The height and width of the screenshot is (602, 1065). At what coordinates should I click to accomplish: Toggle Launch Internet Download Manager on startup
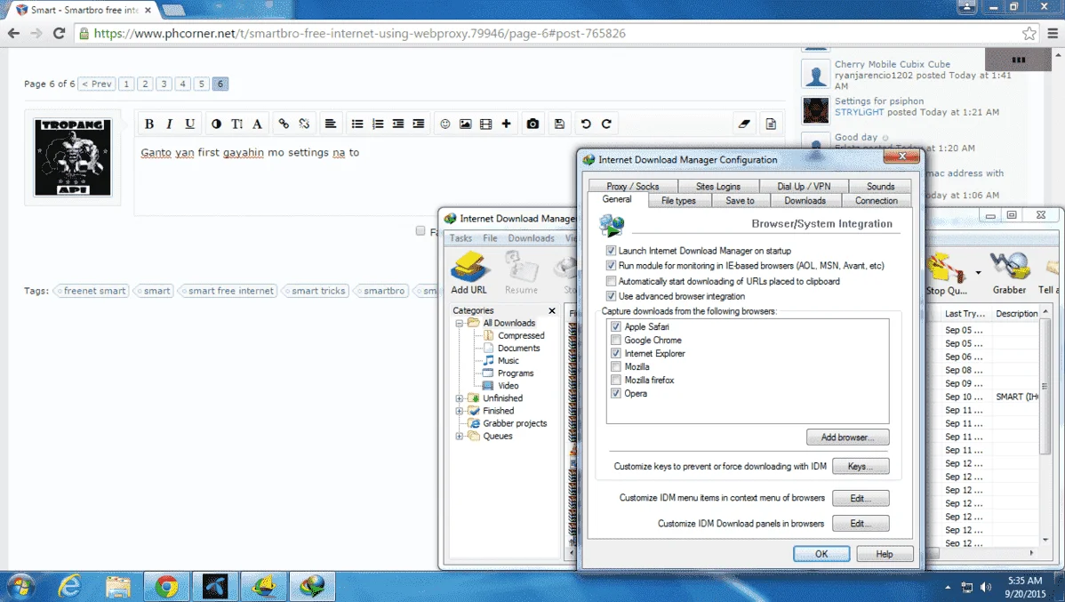pos(611,251)
